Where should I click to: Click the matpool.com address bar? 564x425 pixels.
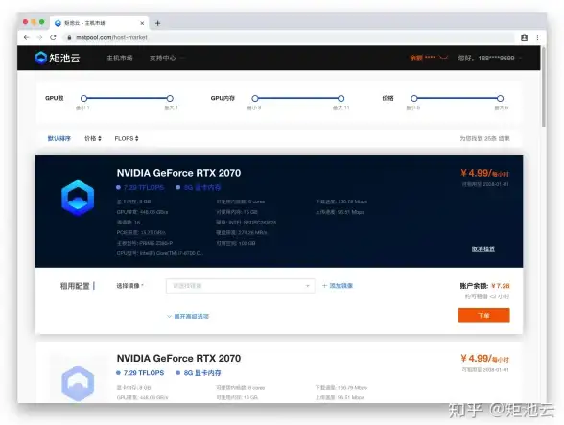tap(290, 37)
